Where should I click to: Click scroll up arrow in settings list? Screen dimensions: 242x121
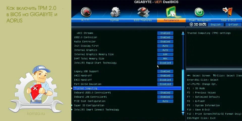(x=183, y=33)
